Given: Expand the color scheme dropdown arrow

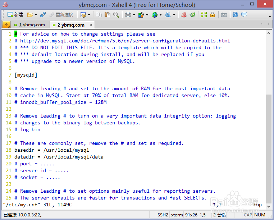Looking at the screenshot, I should (x=147, y=15).
